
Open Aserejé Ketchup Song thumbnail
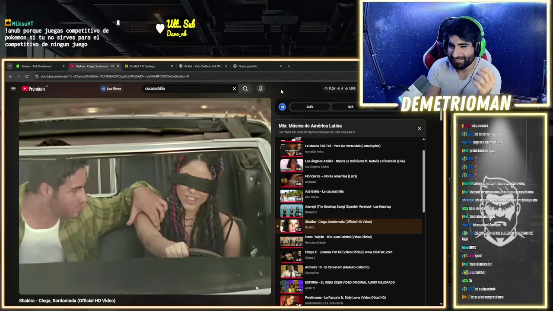pos(292,210)
